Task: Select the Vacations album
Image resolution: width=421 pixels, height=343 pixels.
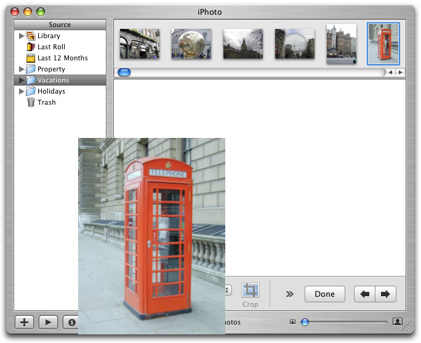Action: [53, 80]
